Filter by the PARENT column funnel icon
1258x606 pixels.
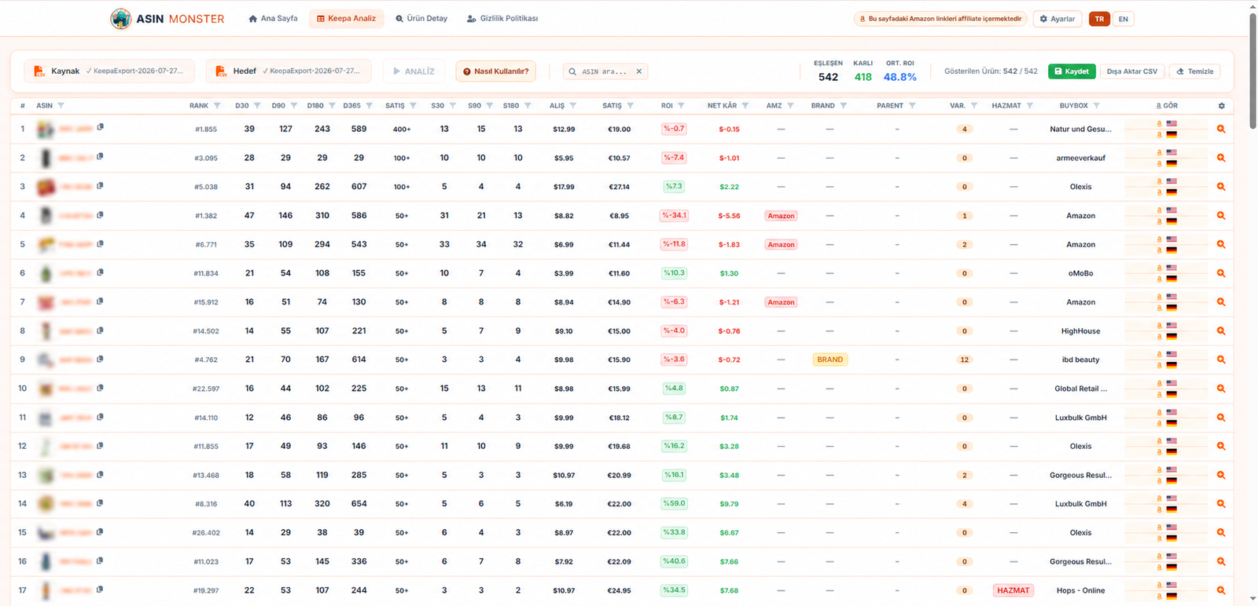click(x=912, y=105)
